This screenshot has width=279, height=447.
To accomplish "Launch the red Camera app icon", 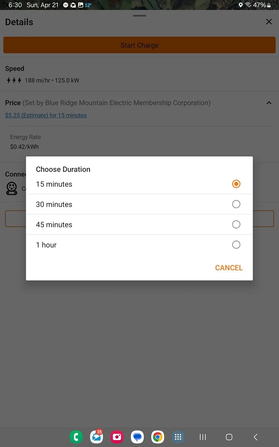I will (117, 437).
